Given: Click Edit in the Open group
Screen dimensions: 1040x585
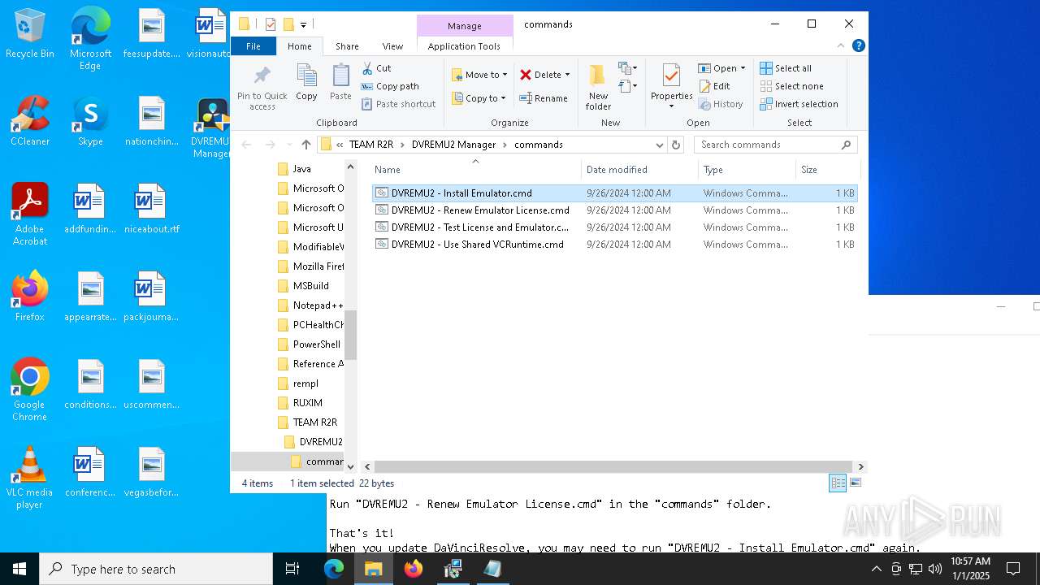Looking at the screenshot, I should pos(713,86).
